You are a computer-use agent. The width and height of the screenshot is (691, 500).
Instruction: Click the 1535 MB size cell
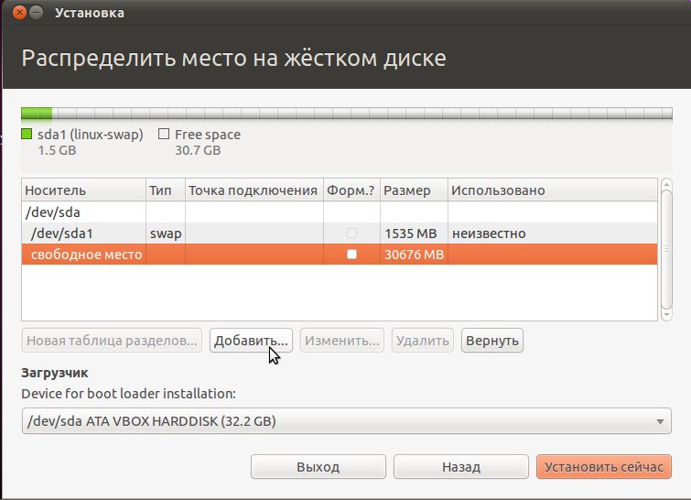point(414,234)
